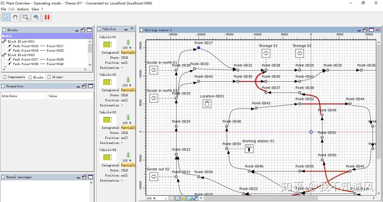Click the find vehicle icon
Viewport: 383px width, 202px height.
pos(36,17)
